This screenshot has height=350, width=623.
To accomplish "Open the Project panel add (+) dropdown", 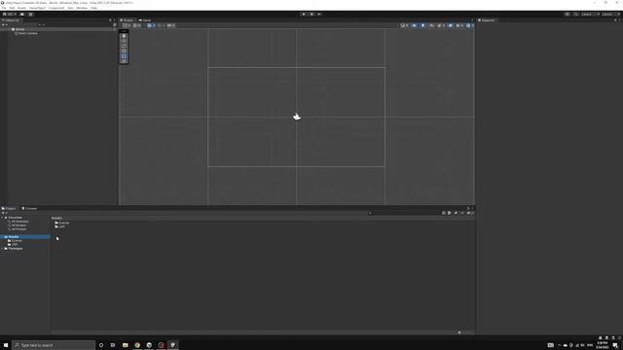I will (4, 213).
